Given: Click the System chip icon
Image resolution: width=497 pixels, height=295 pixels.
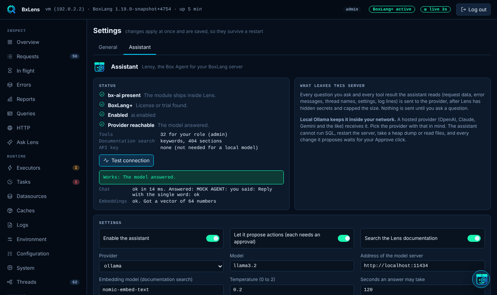Looking at the screenshot, I should tap(10, 268).
